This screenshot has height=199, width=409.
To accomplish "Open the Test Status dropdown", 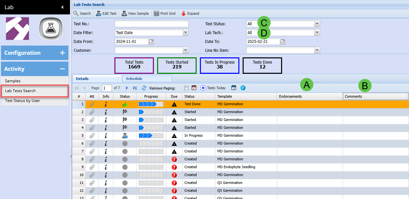I will tap(317, 24).
